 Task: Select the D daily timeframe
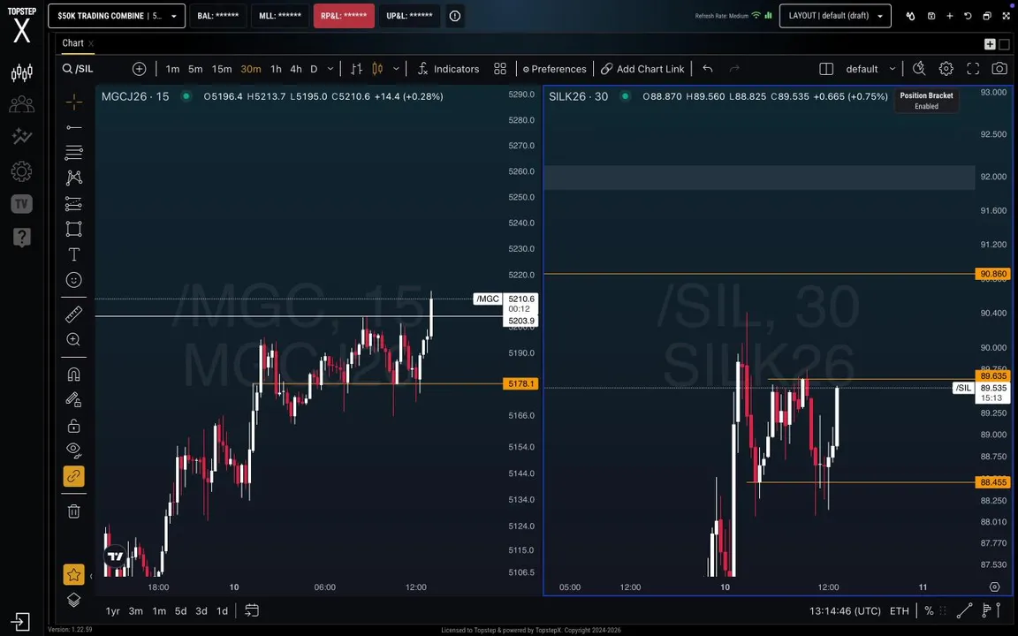[x=314, y=69]
